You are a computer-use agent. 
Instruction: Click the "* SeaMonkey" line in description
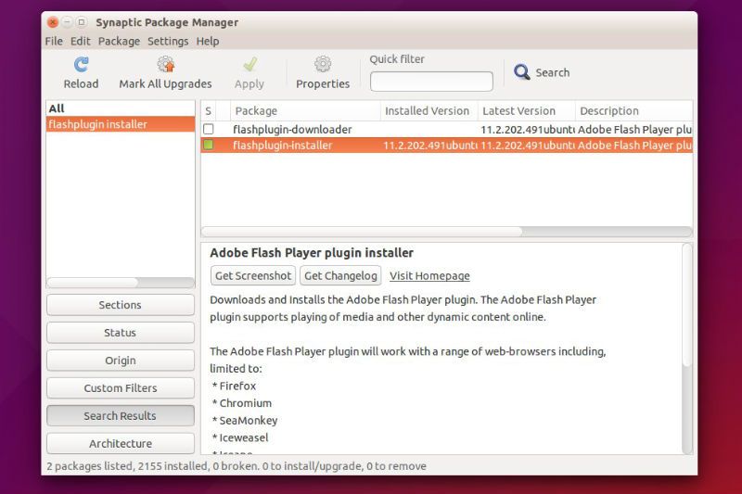(x=245, y=421)
